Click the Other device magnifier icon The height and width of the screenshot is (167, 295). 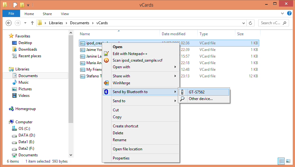pos(182,99)
